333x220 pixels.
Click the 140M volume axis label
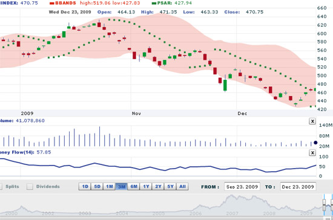(x=326, y=125)
